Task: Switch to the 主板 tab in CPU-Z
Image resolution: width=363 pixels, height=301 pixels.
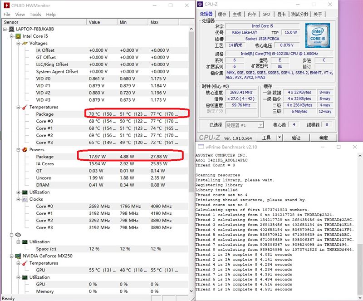Action: pos(237,14)
